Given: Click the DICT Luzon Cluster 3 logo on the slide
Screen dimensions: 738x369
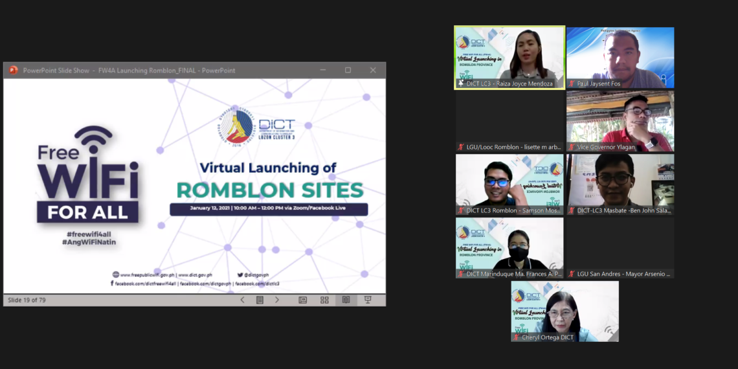Looking at the screenshot, I should [256, 128].
